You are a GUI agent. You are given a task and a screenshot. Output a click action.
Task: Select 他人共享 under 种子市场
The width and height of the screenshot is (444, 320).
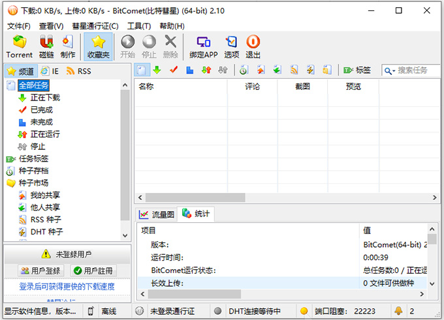[45, 207]
